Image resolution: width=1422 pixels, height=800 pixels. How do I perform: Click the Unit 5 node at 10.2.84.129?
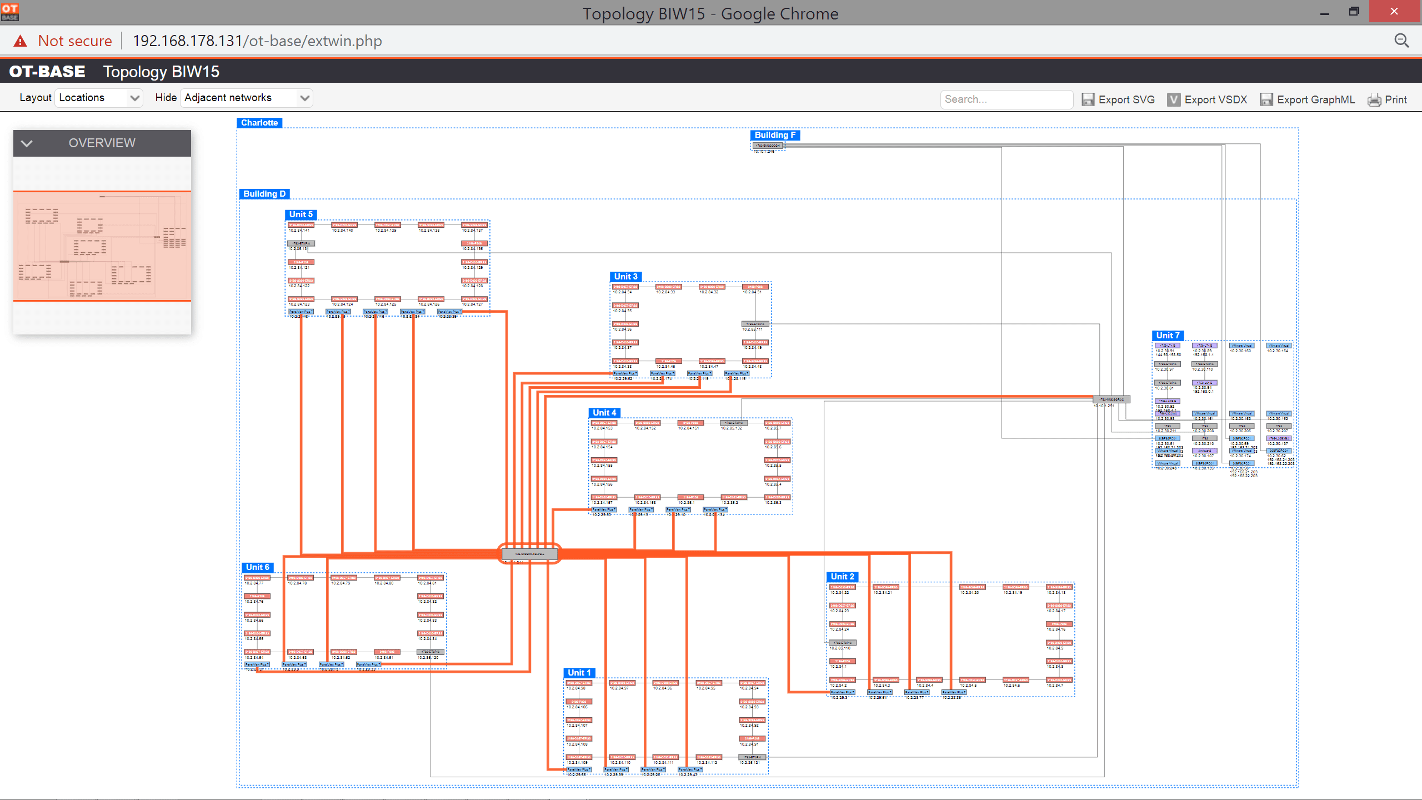(474, 262)
